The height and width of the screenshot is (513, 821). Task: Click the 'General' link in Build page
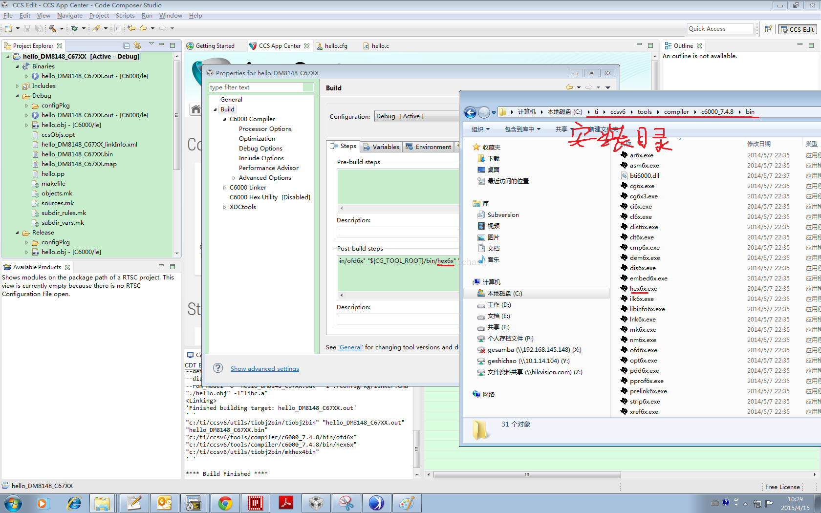tap(350, 347)
